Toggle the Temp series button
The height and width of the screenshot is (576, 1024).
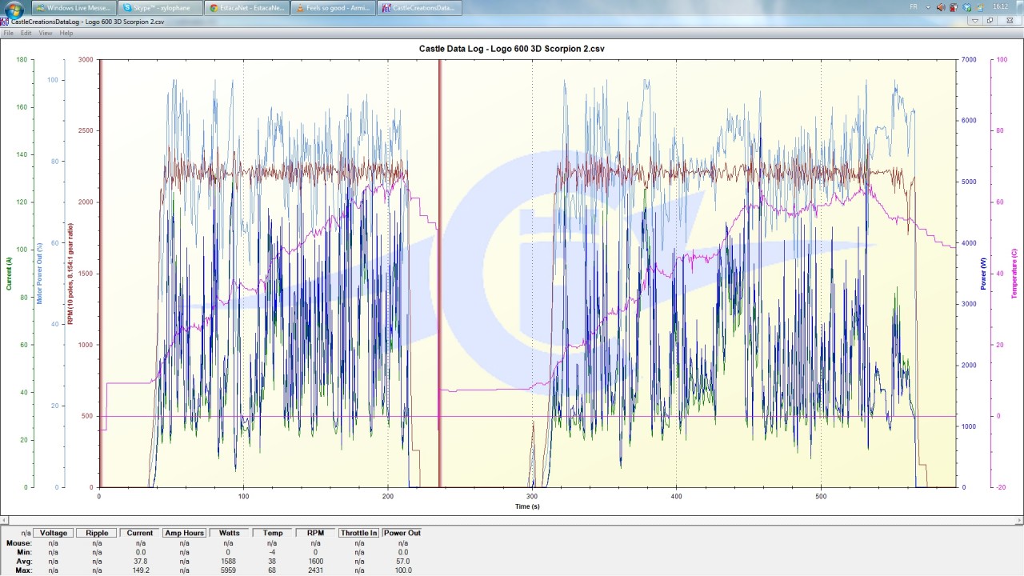click(273, 533)
